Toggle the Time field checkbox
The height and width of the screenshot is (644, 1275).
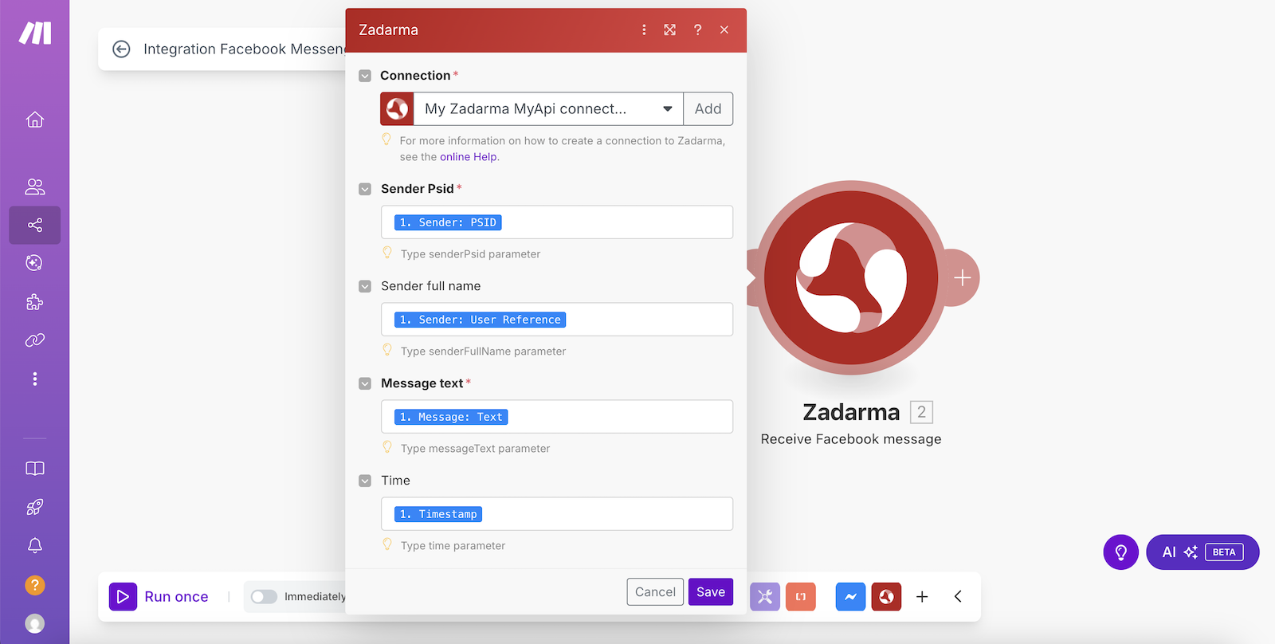365,481
